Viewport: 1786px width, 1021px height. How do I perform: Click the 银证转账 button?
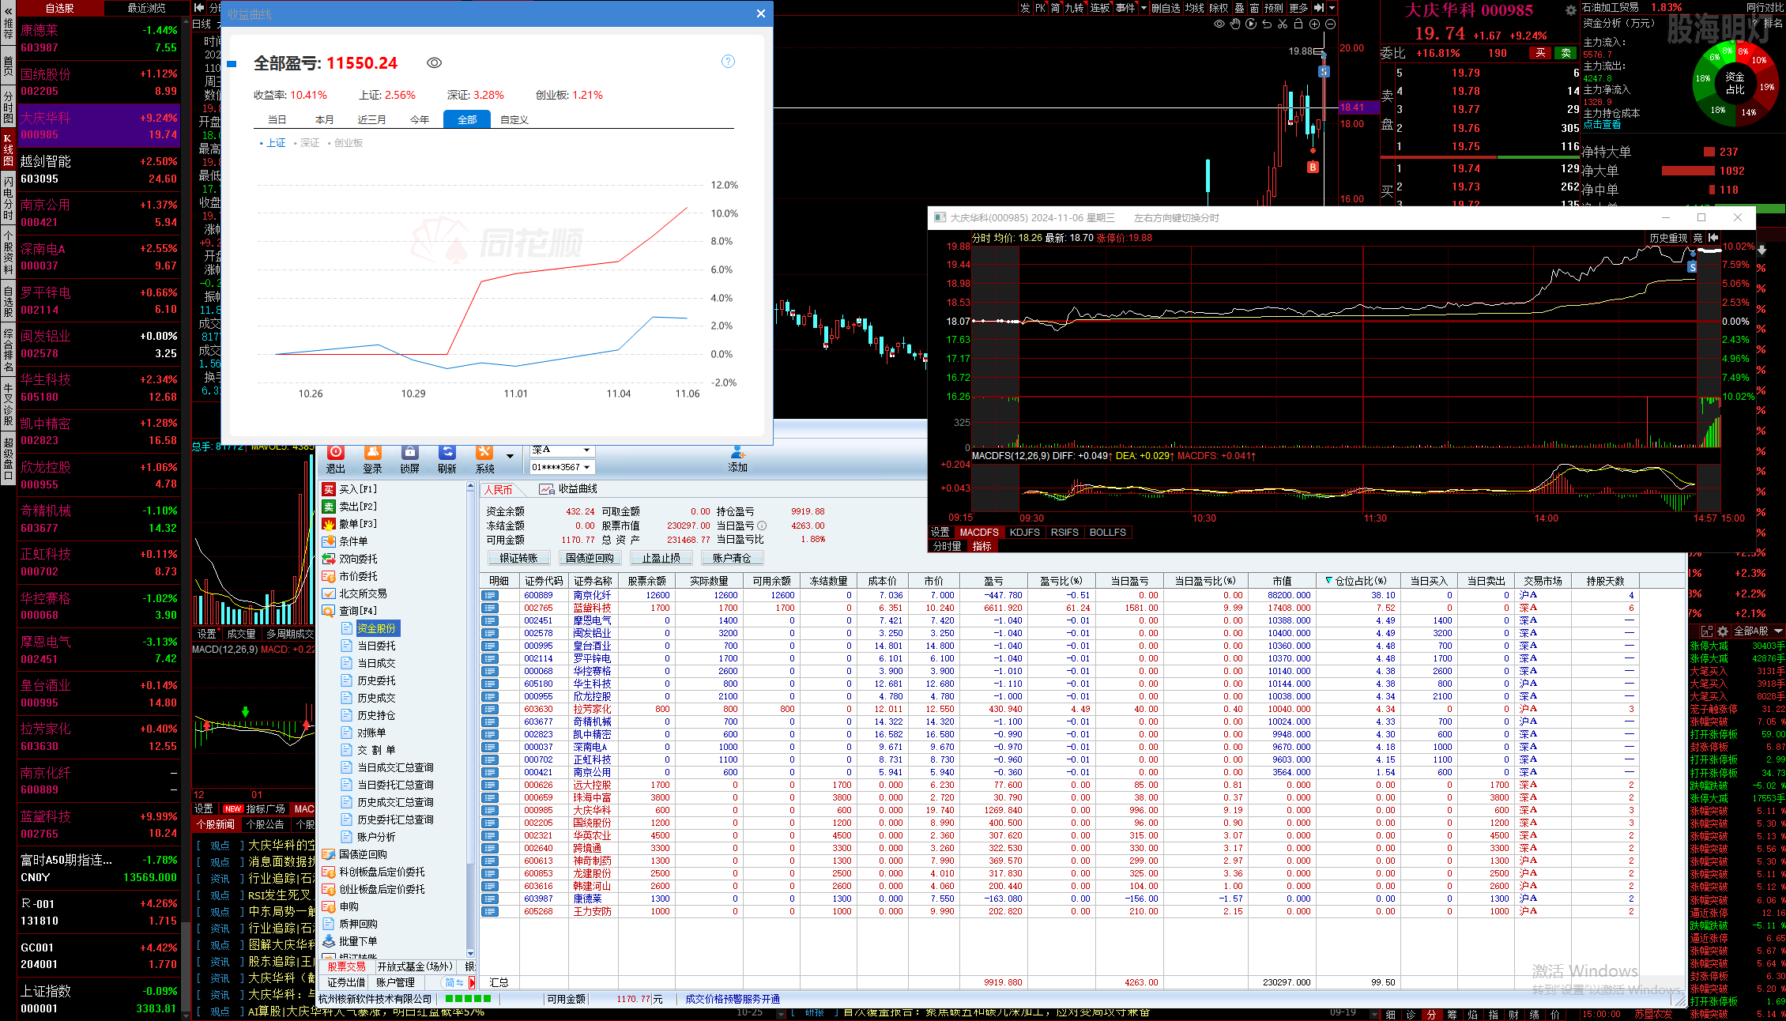coord(519,558)
